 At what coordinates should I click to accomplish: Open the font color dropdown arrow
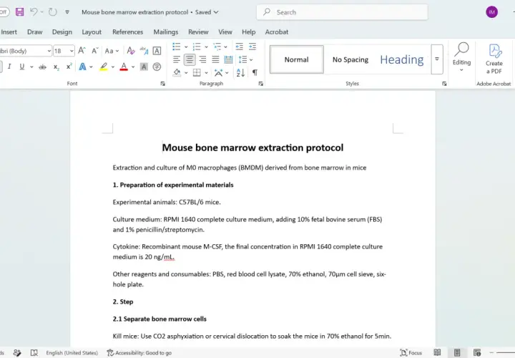pyautogui.click(x=133, y=67)
